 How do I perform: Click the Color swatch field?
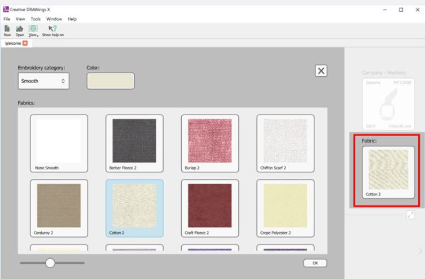[111, 81]
